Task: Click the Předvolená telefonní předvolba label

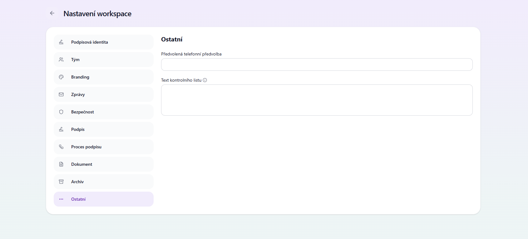Action: point(191,54)
